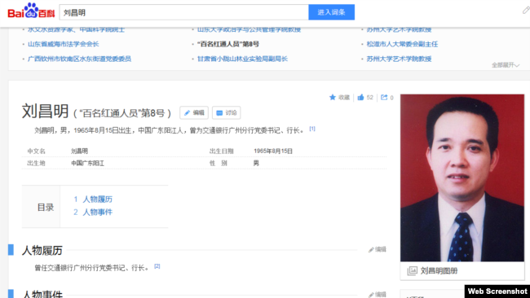This screenshot has width=530, height=298.
Task: Edit the 人物履历 section
Action: tap(378, 249)
